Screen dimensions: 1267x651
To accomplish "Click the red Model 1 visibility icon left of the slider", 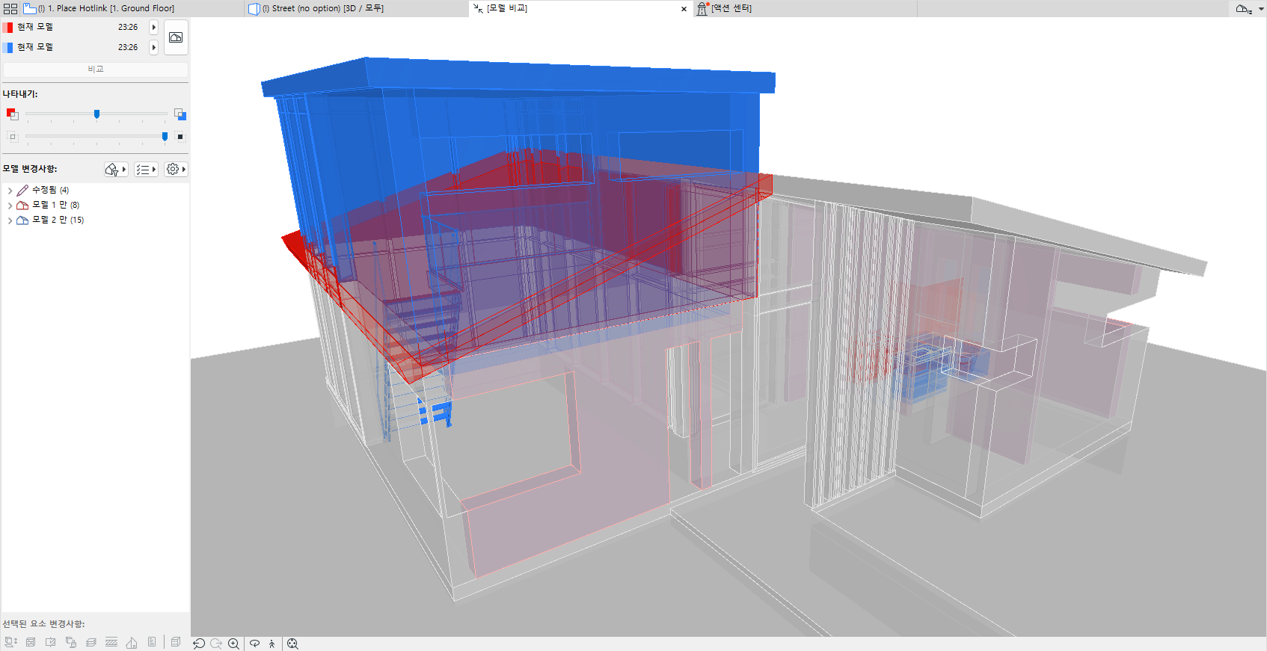I will point(12,114).
